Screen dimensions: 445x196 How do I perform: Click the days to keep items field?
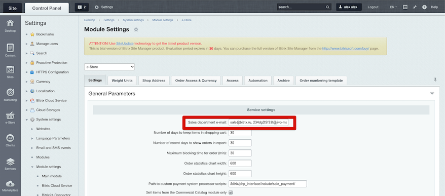coord(240,133)
